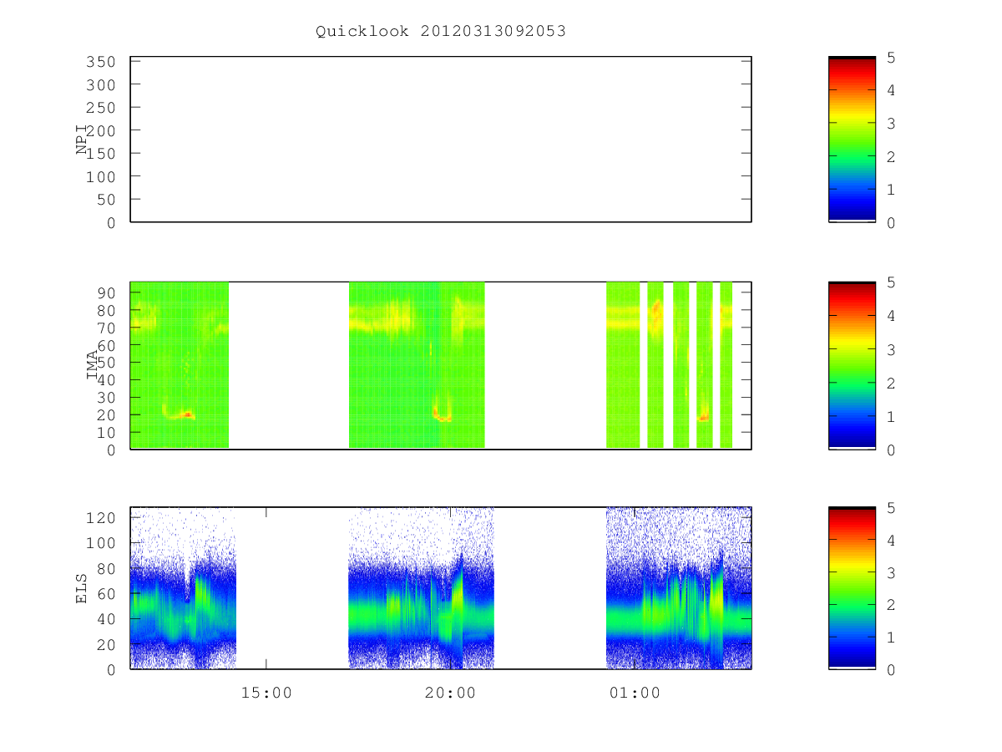Click the 60 tick on ELS axis
Screen dimensions: 1002x752
(x=105, y=594)
